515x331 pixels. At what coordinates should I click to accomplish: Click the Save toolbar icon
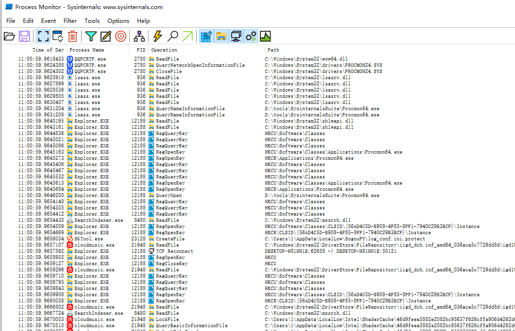click(x=24, y=36)
